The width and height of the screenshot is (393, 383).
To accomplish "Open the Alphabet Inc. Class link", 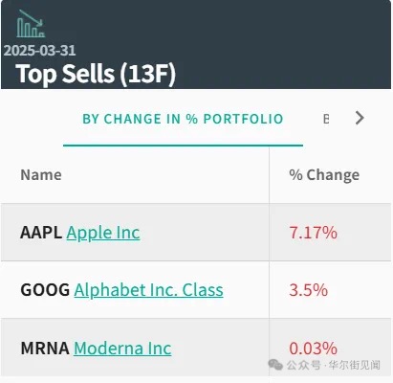I will click(x=149, y=290).
